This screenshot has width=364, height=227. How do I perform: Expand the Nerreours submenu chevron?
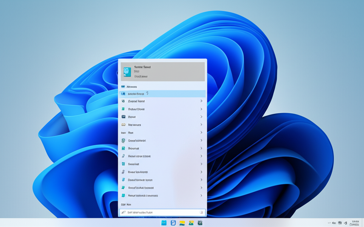pos(201,125)
